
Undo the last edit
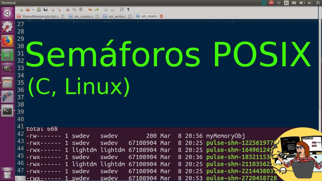click(90, 10)
